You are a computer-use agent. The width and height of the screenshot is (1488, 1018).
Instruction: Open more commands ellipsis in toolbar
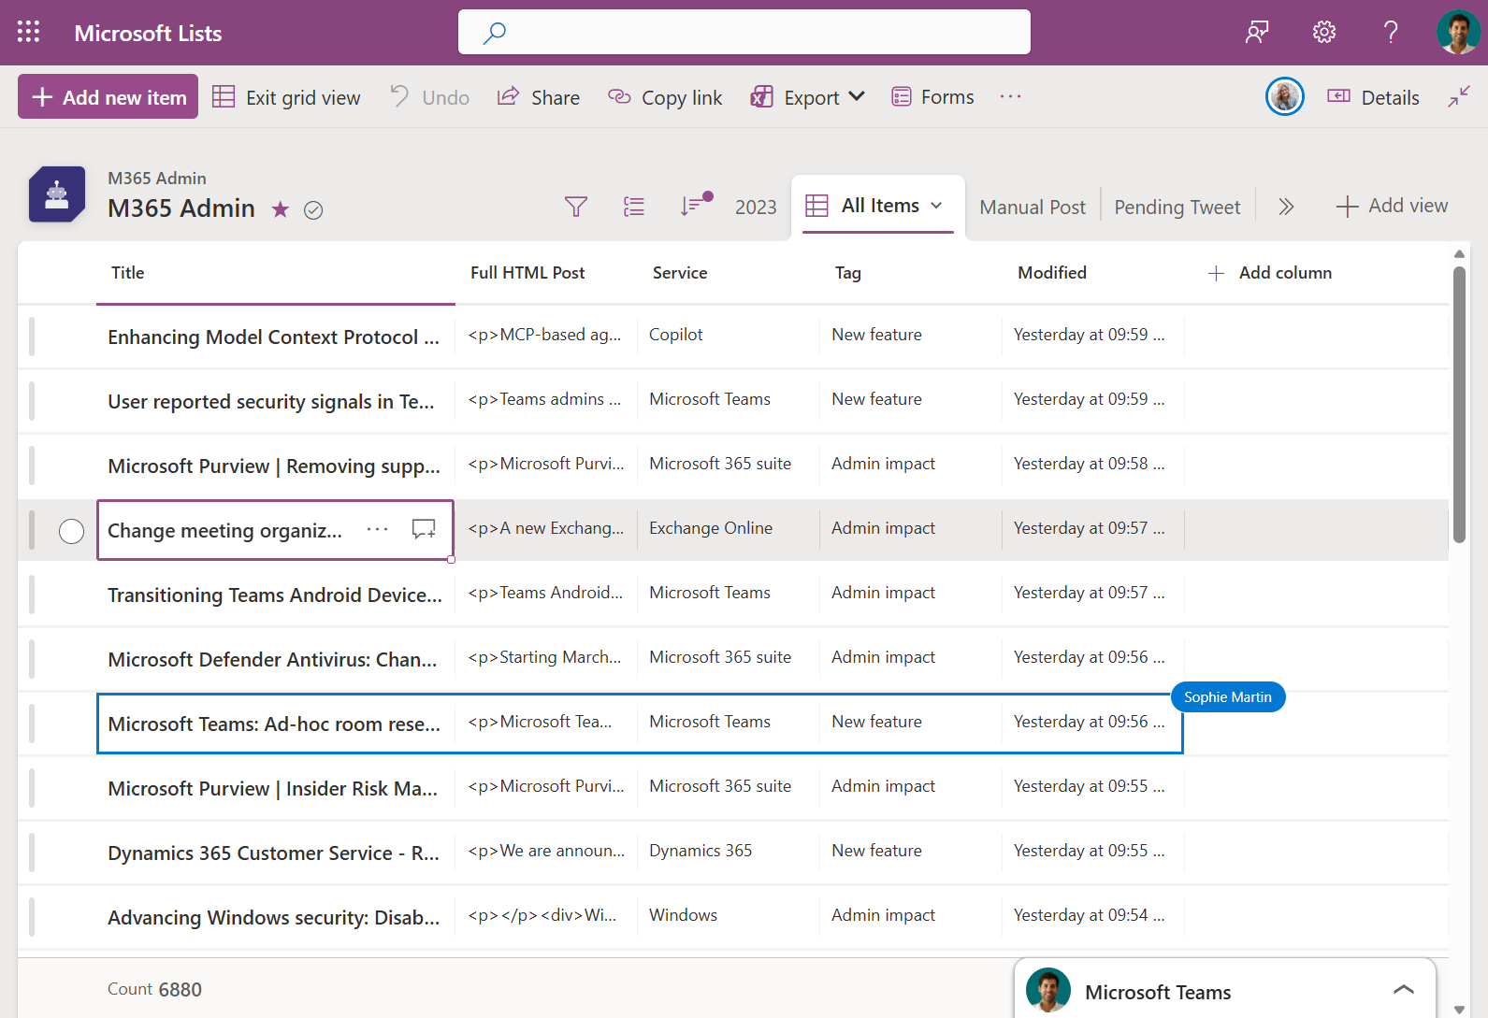tap(1010, 96)
